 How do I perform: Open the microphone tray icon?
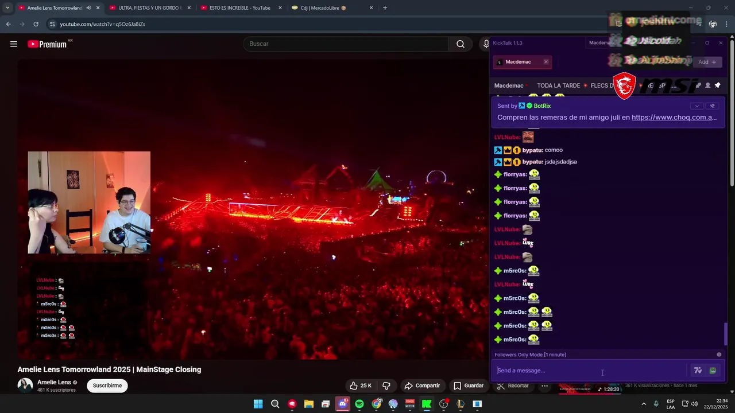[x=656, y=404]
